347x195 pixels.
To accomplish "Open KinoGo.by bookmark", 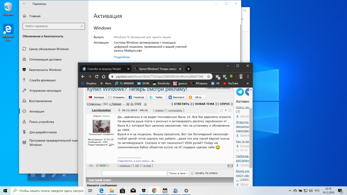I will point(161,83).
